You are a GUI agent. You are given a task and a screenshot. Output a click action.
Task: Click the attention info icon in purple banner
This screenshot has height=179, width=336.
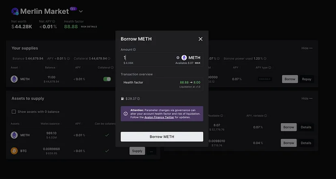click(x=126, y=114)
